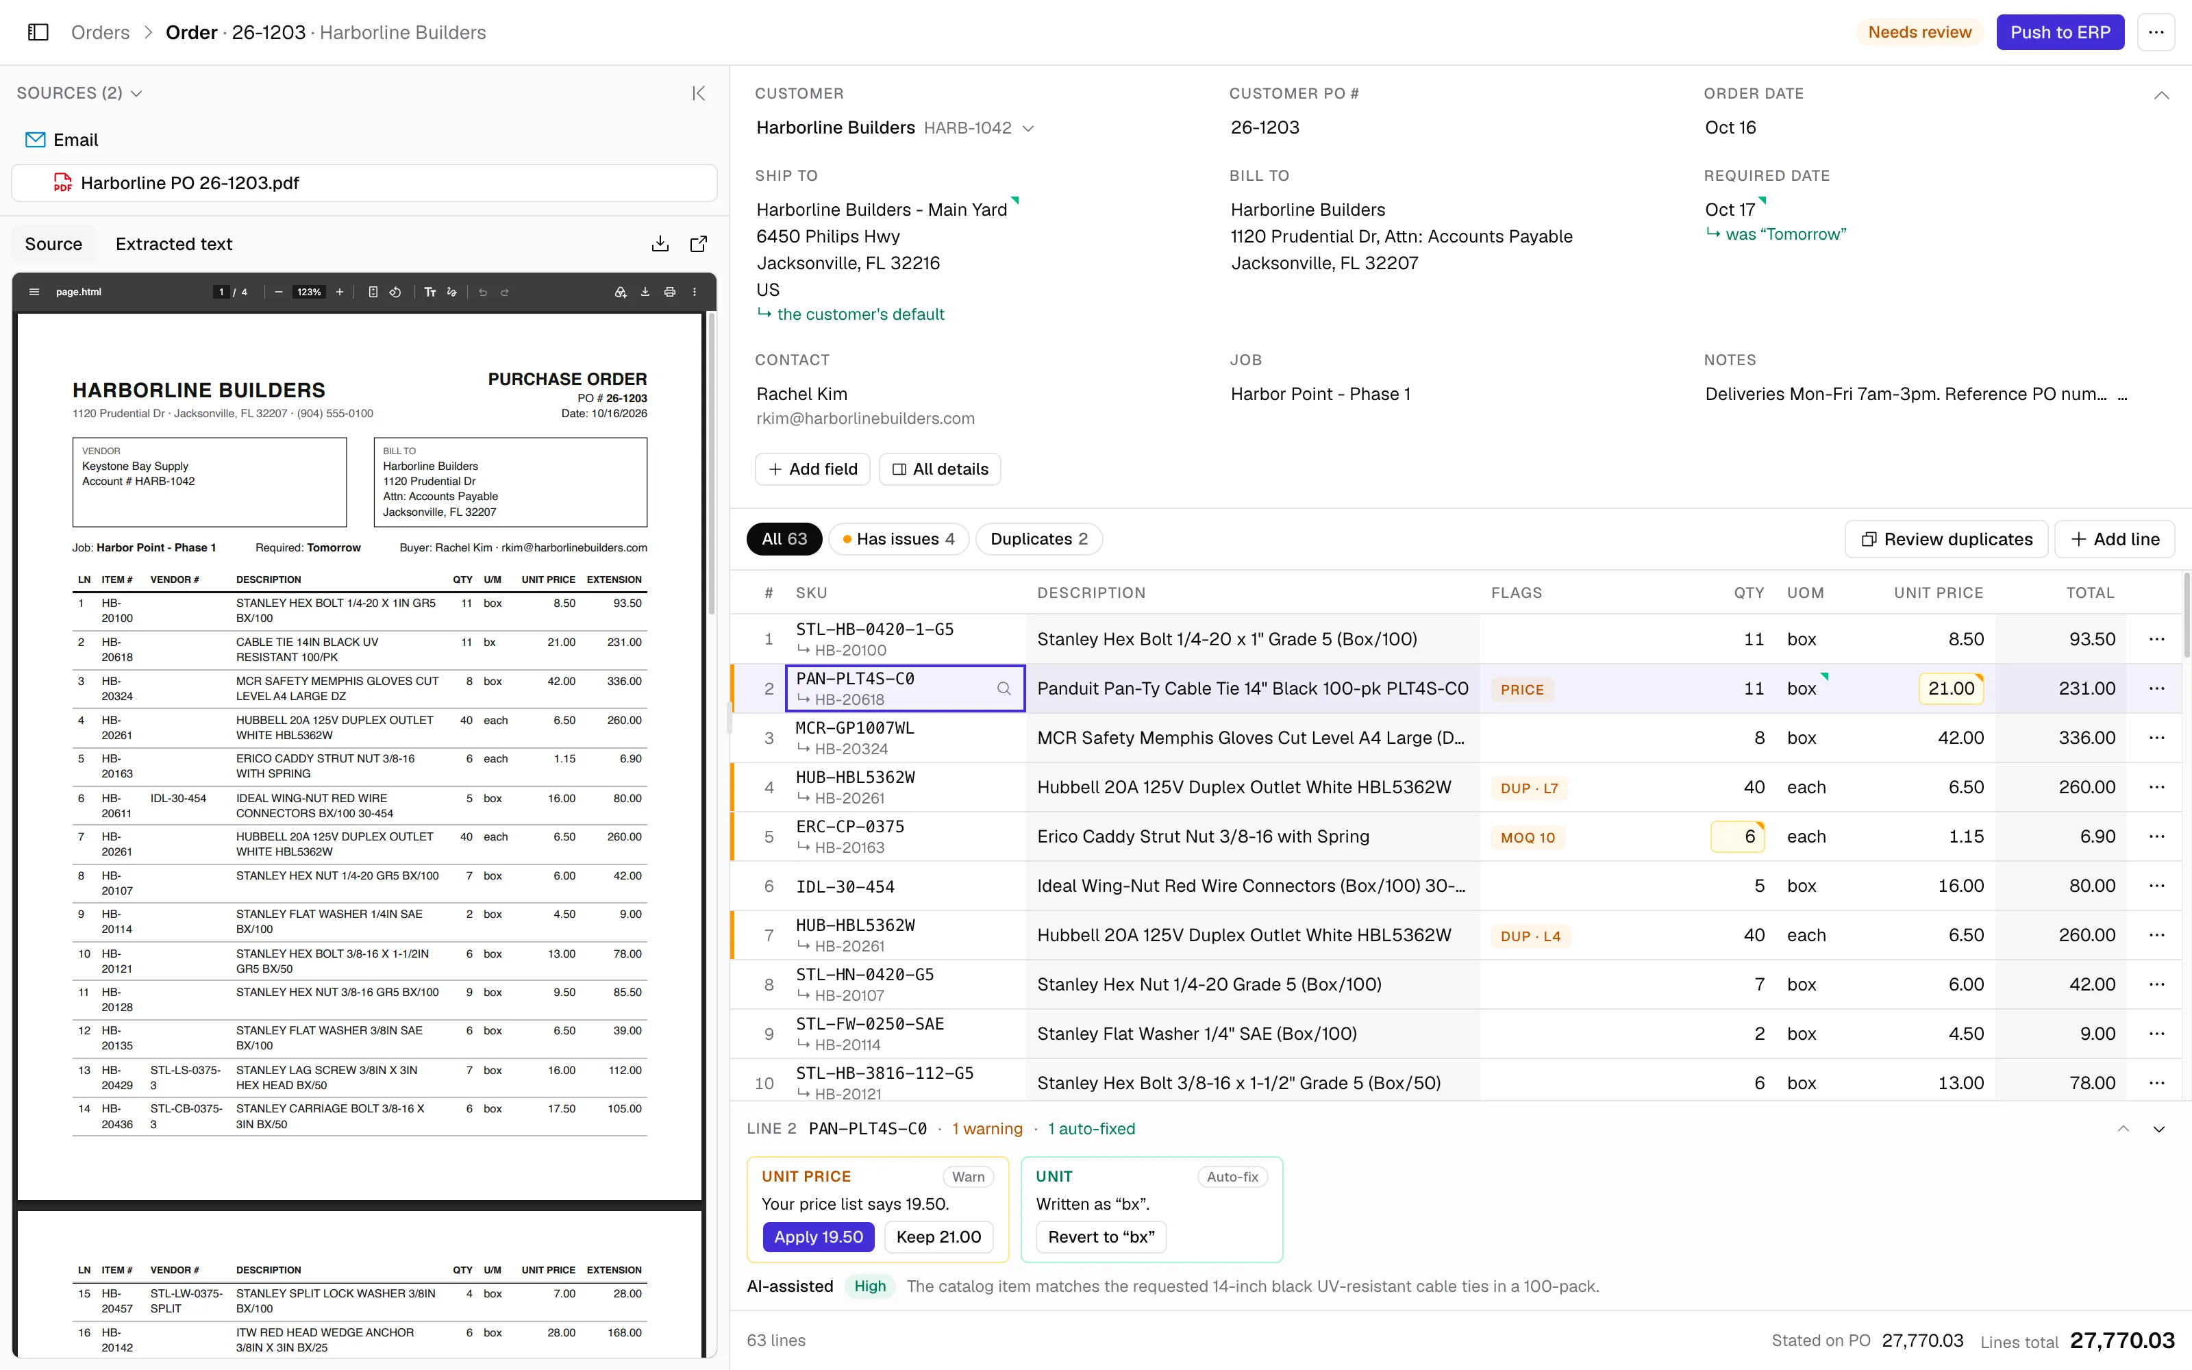Viewport: 2192px width, 1370px height.
Task: Toggle the left sidebar panel icon
Action: [38, 33]
